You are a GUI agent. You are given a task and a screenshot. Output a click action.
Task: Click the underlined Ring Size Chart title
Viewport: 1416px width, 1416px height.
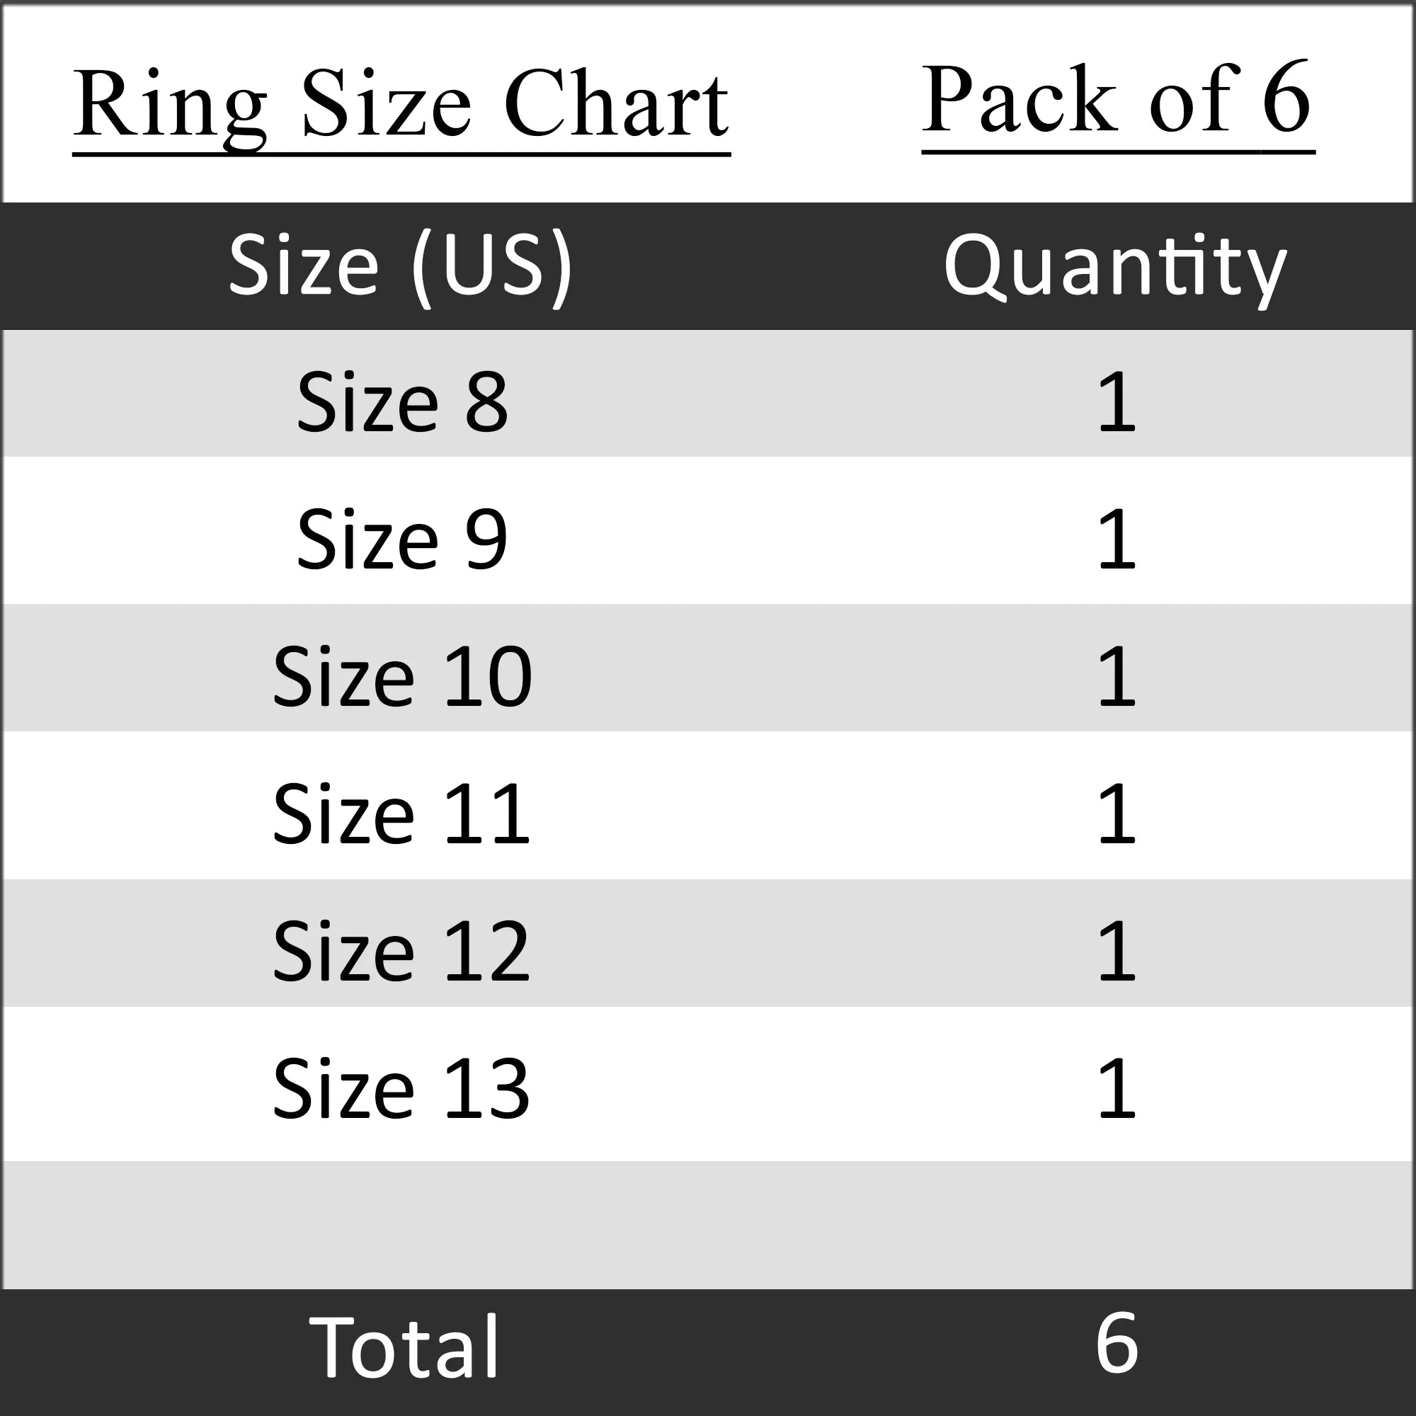[401, 103]
